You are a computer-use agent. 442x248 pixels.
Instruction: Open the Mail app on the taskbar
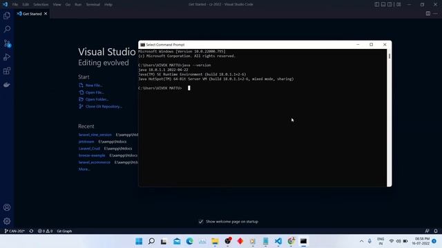(x=177, y=241)
